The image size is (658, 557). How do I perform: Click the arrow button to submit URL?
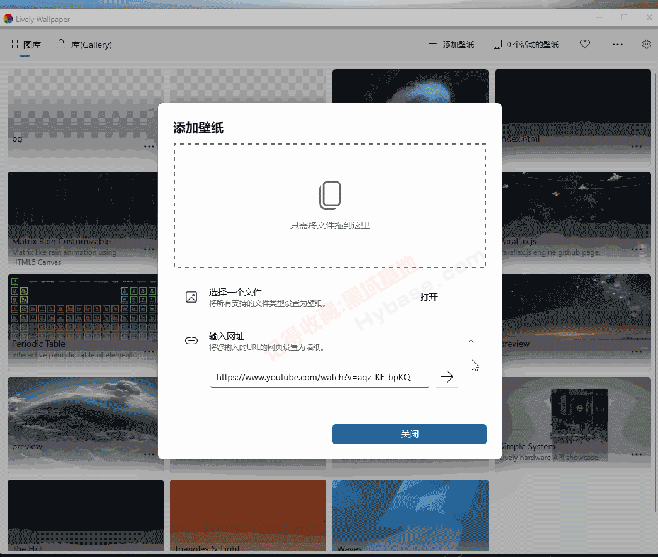click(x=446, y=377)
